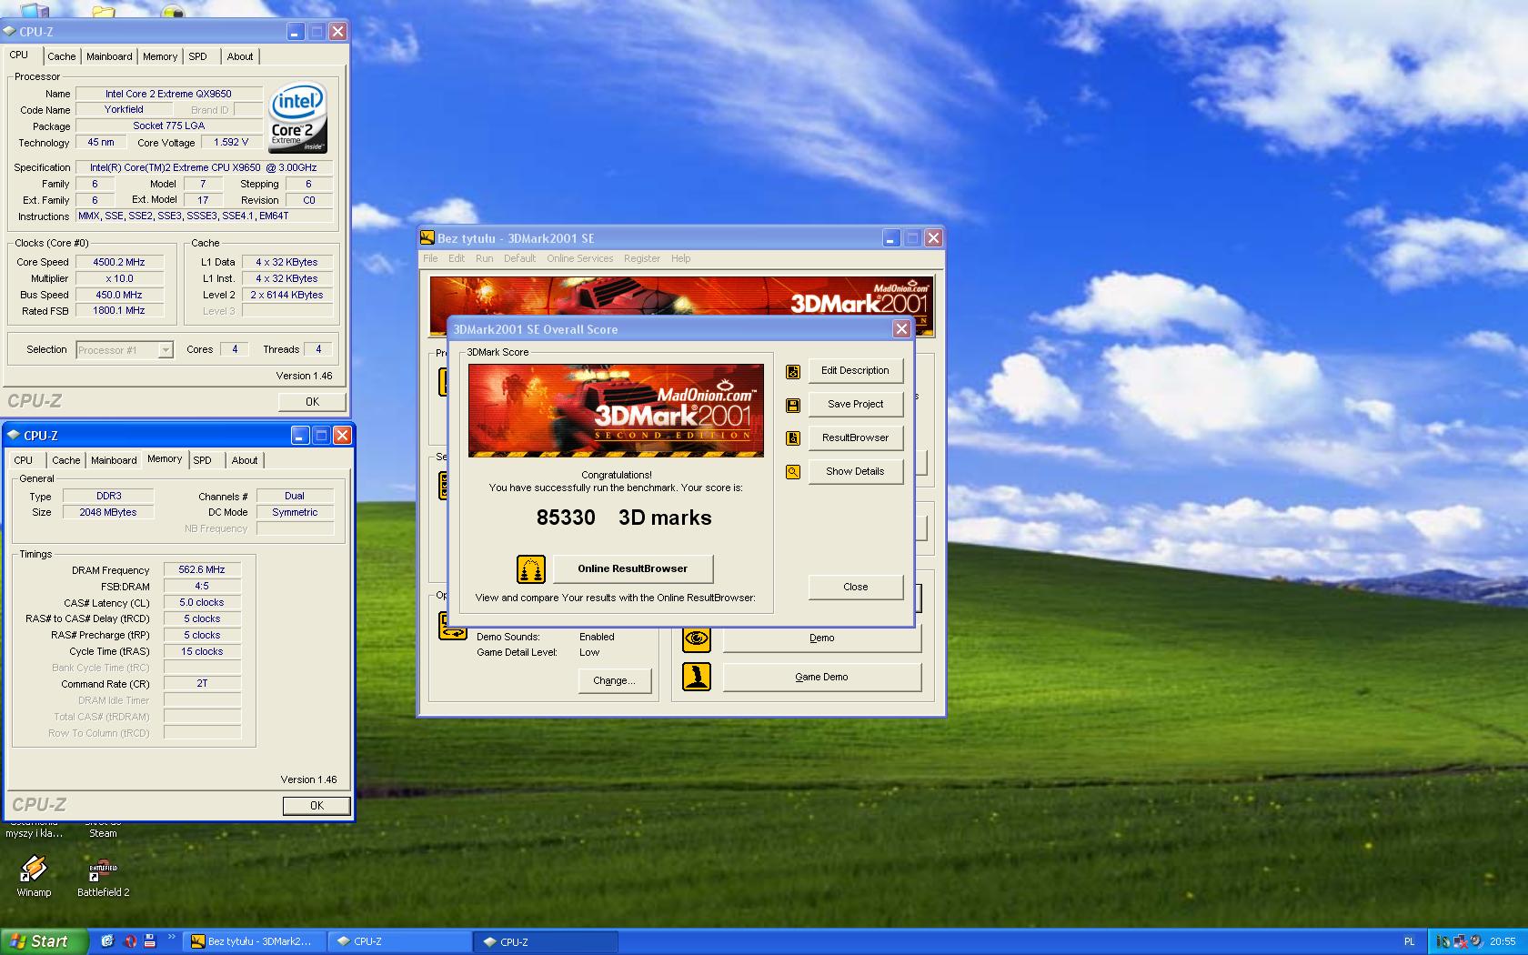Click the Rated FSB 1800.1 MHz value
This screenshot has width=1528, height=955.
119,311
